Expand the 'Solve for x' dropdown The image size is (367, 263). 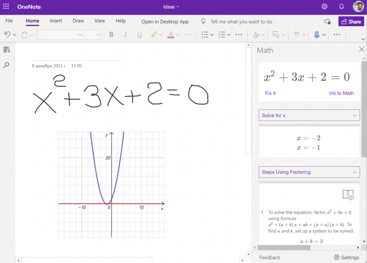pos(309,115)
